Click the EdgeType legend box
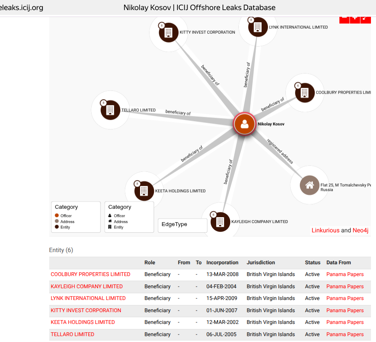376x342 pixels. pos(183,225)
